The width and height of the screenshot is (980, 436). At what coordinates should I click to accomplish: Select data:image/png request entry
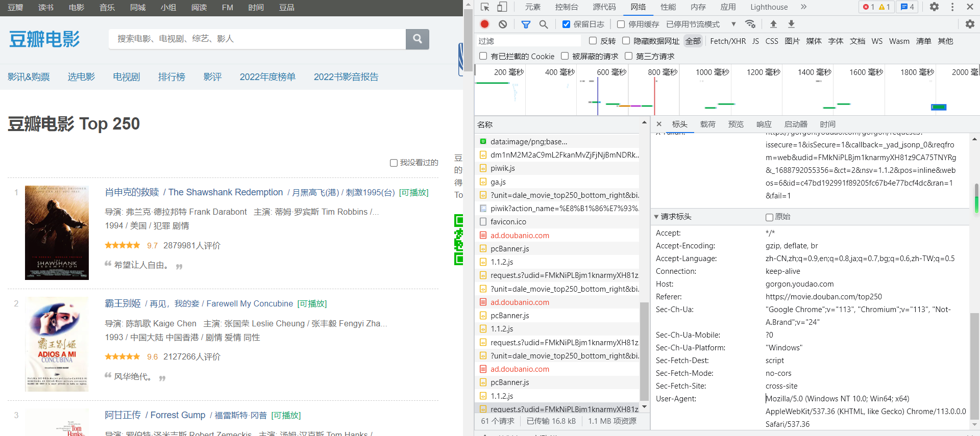pos(557,142)
